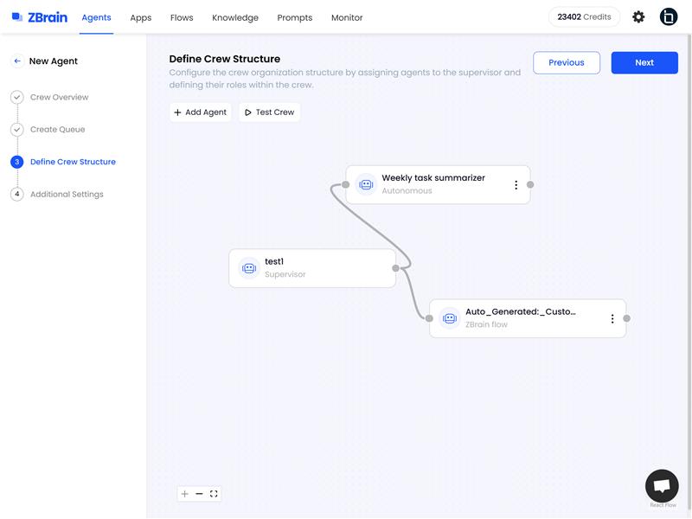Image resolution: width=692 pixels, height=519 pixels.
Task: Fit view using the fullscreen icon
Action: coord(214,494)
